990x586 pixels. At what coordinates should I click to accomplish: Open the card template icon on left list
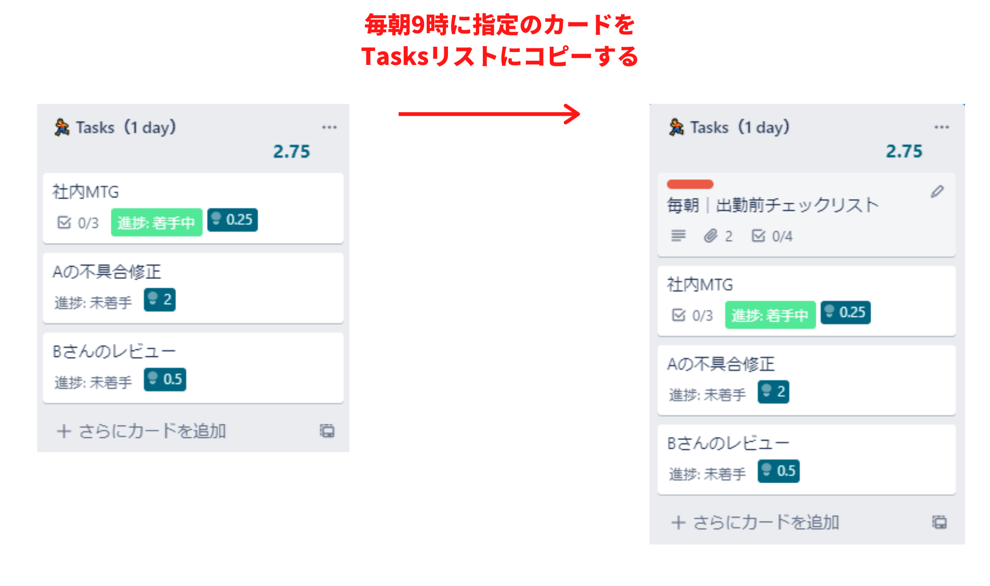point(326,431)
